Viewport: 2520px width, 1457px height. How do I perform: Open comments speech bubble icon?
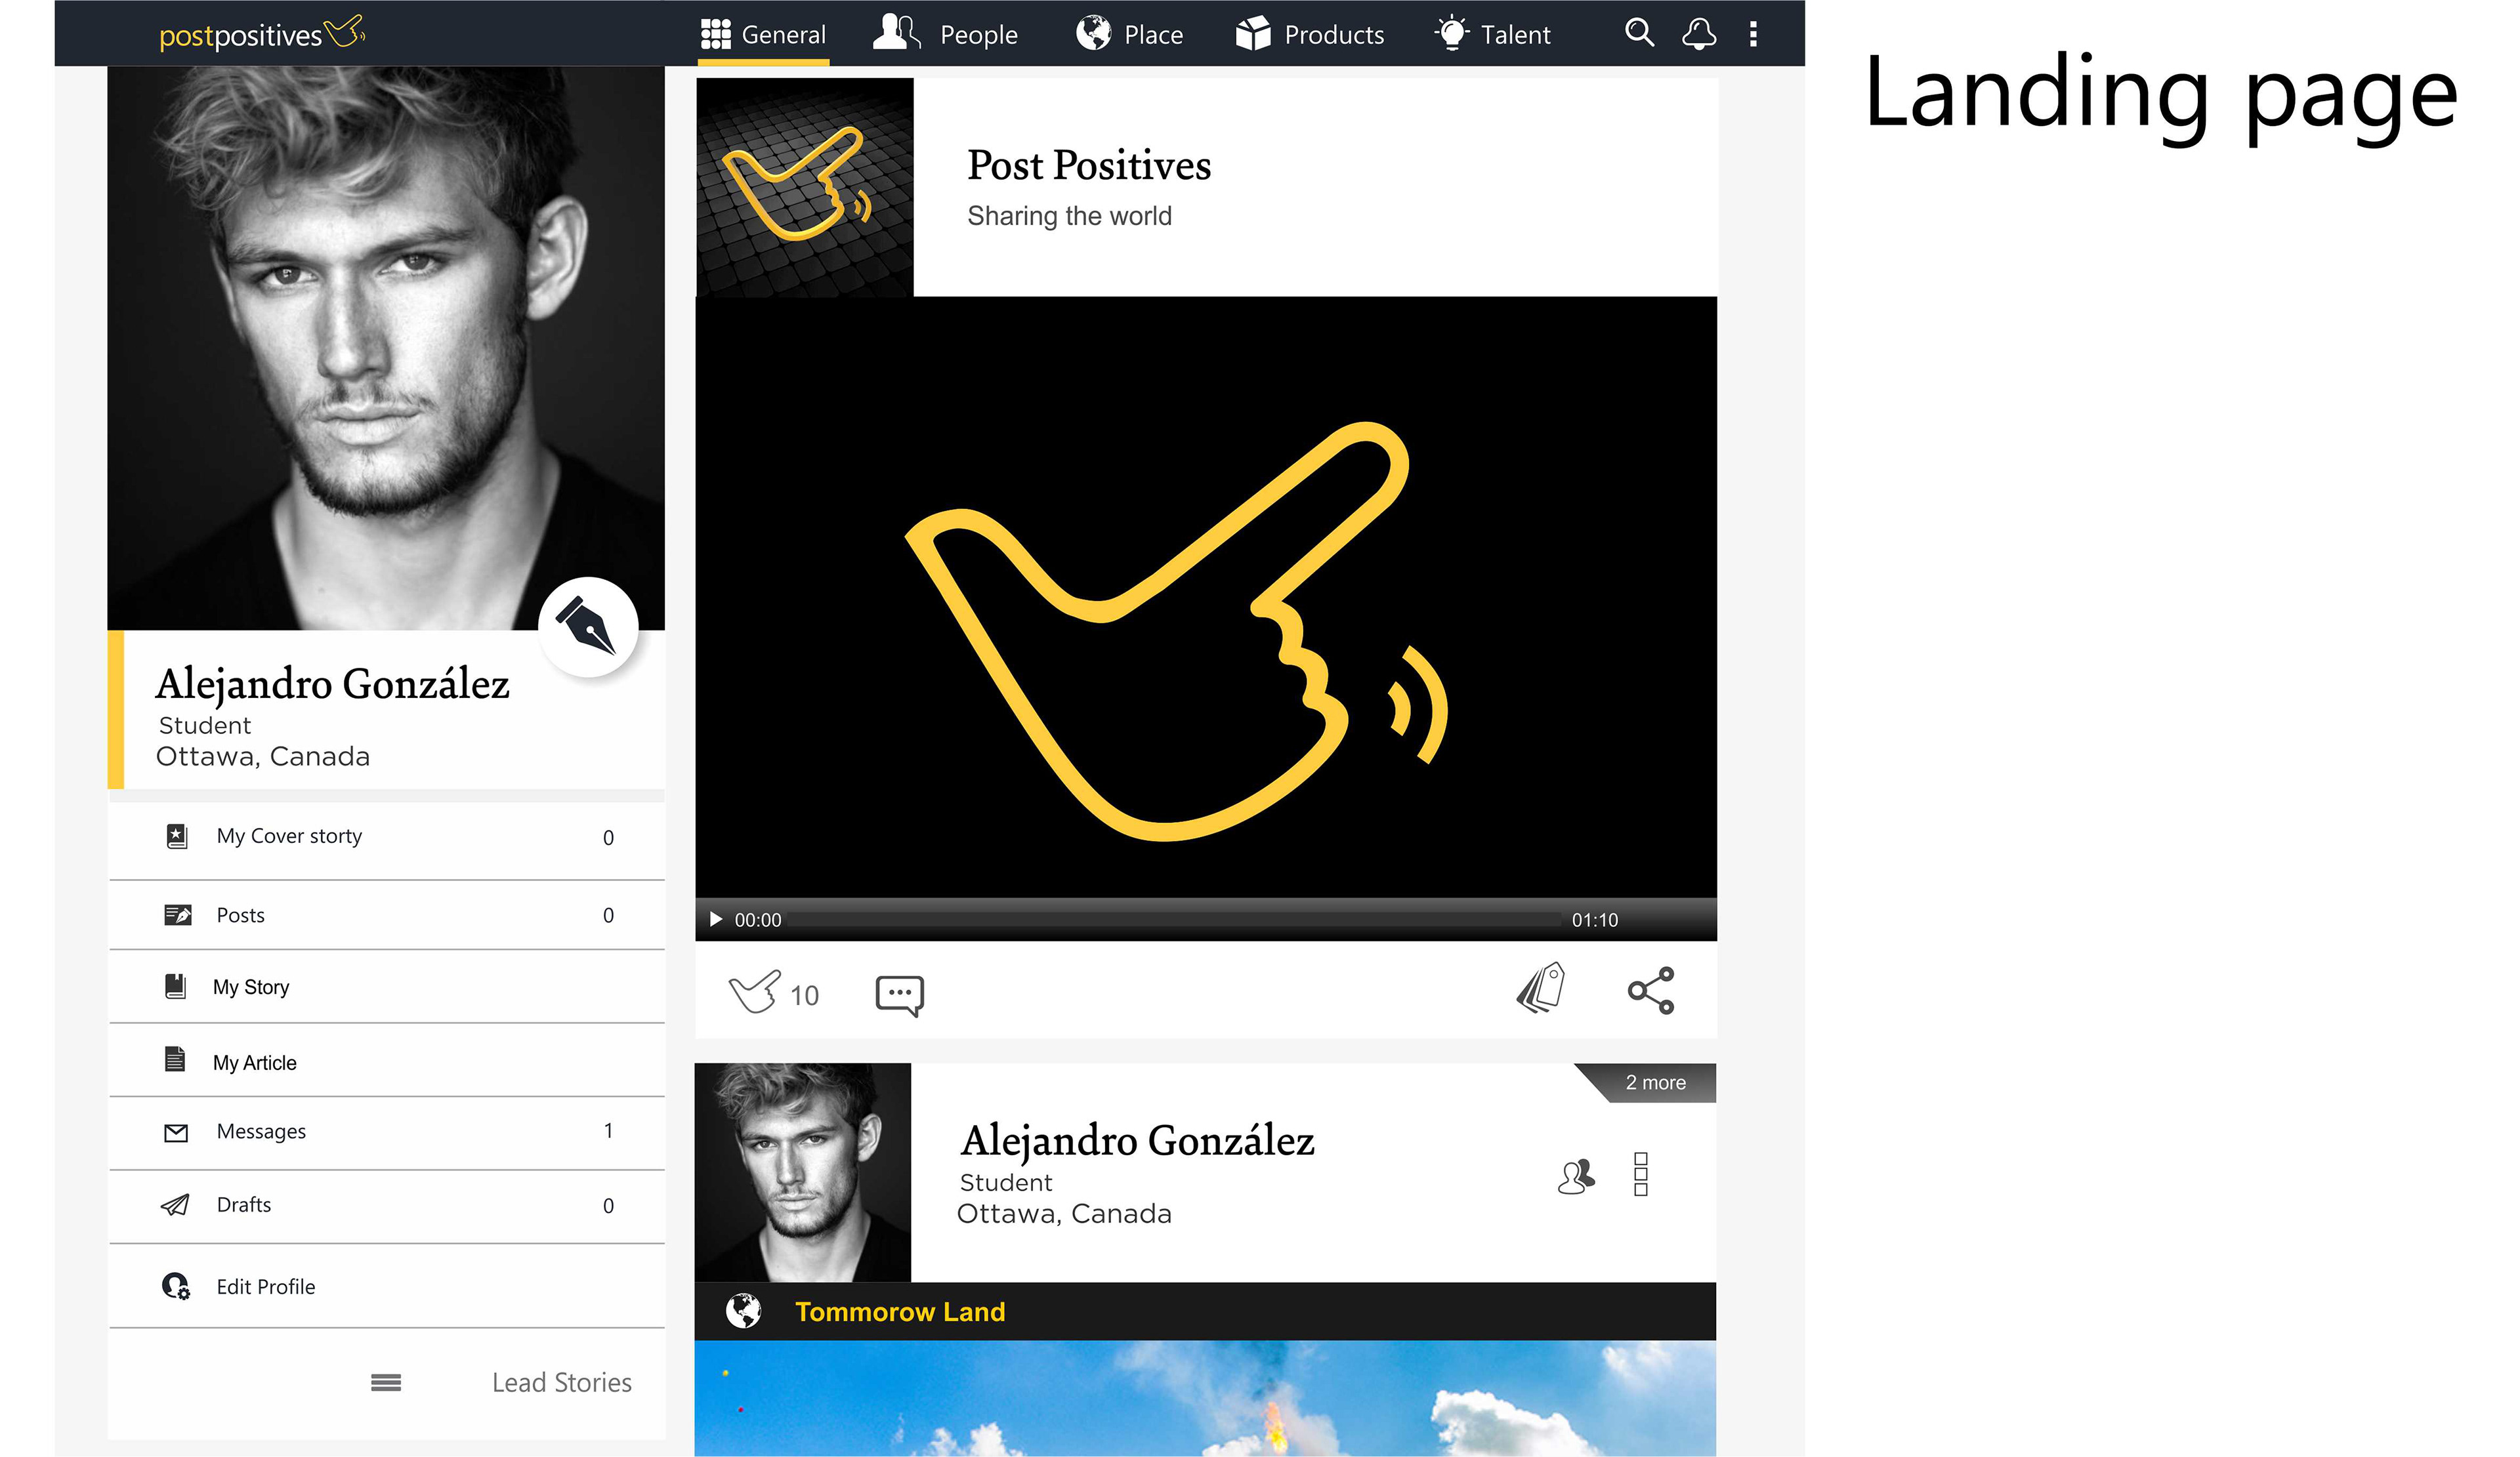900,995
